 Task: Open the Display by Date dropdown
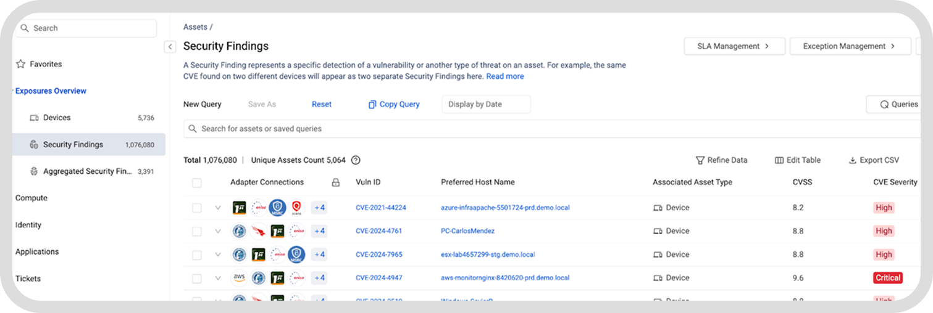point(486,105)
